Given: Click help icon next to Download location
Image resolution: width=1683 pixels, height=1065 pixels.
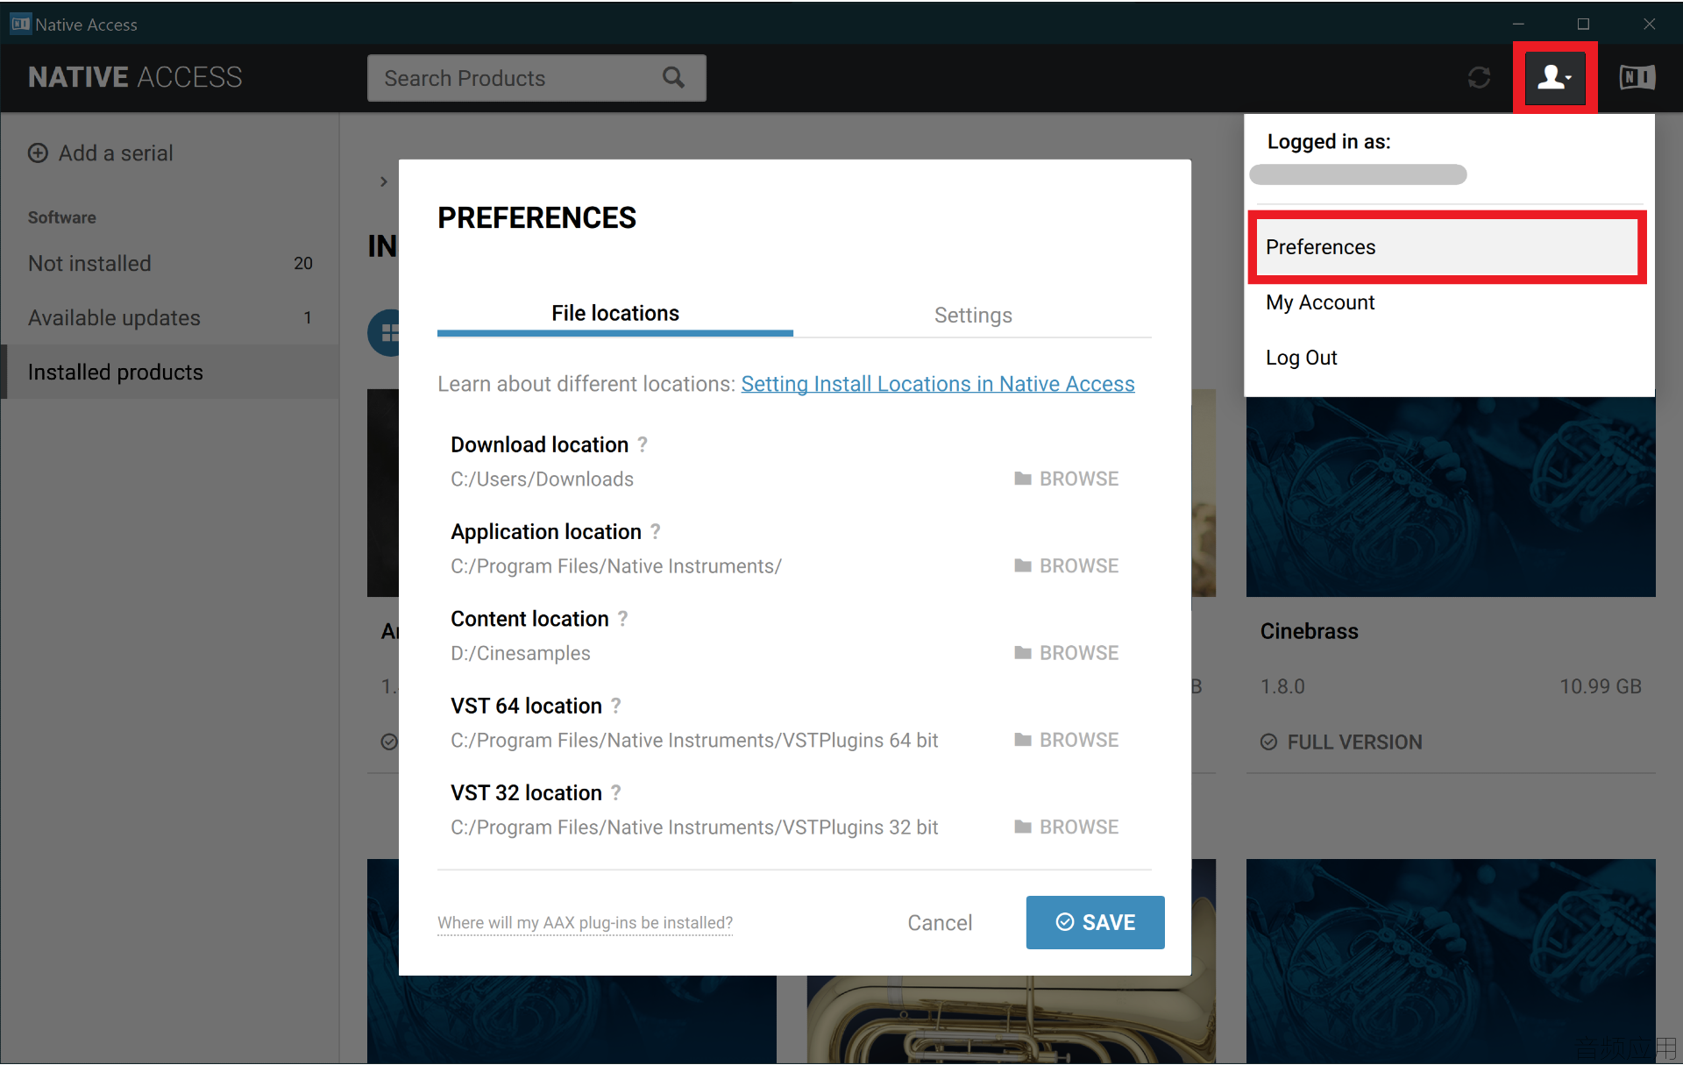Looking at the screenshot, I should coord(643,444).
